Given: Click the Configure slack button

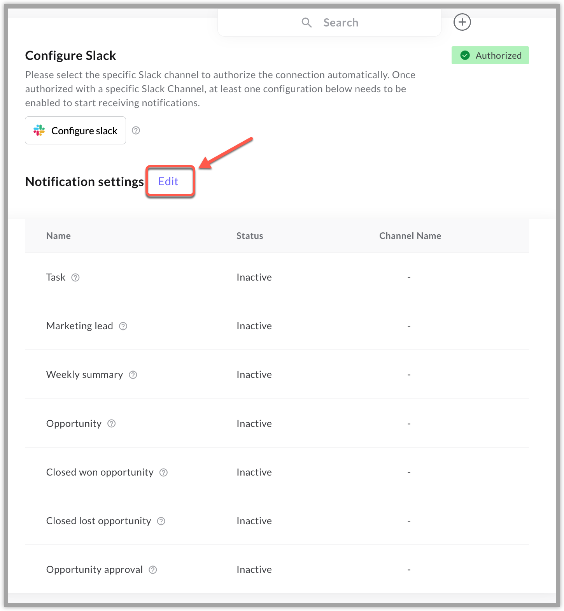Looking at the screenshot, I should click(x=75, y=130).
